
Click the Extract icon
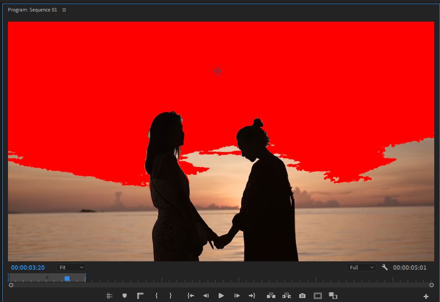286,295
